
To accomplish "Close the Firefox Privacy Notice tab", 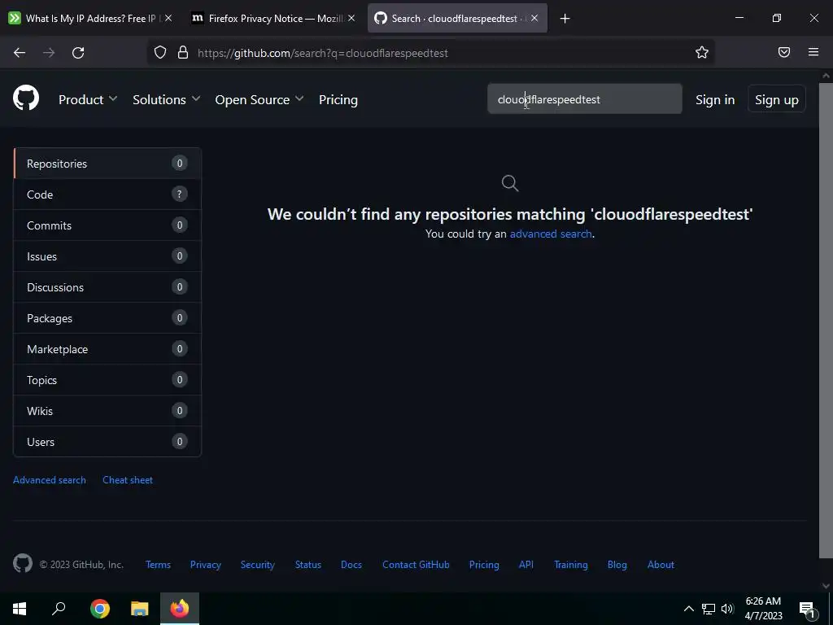I will [x=351, y=18].
